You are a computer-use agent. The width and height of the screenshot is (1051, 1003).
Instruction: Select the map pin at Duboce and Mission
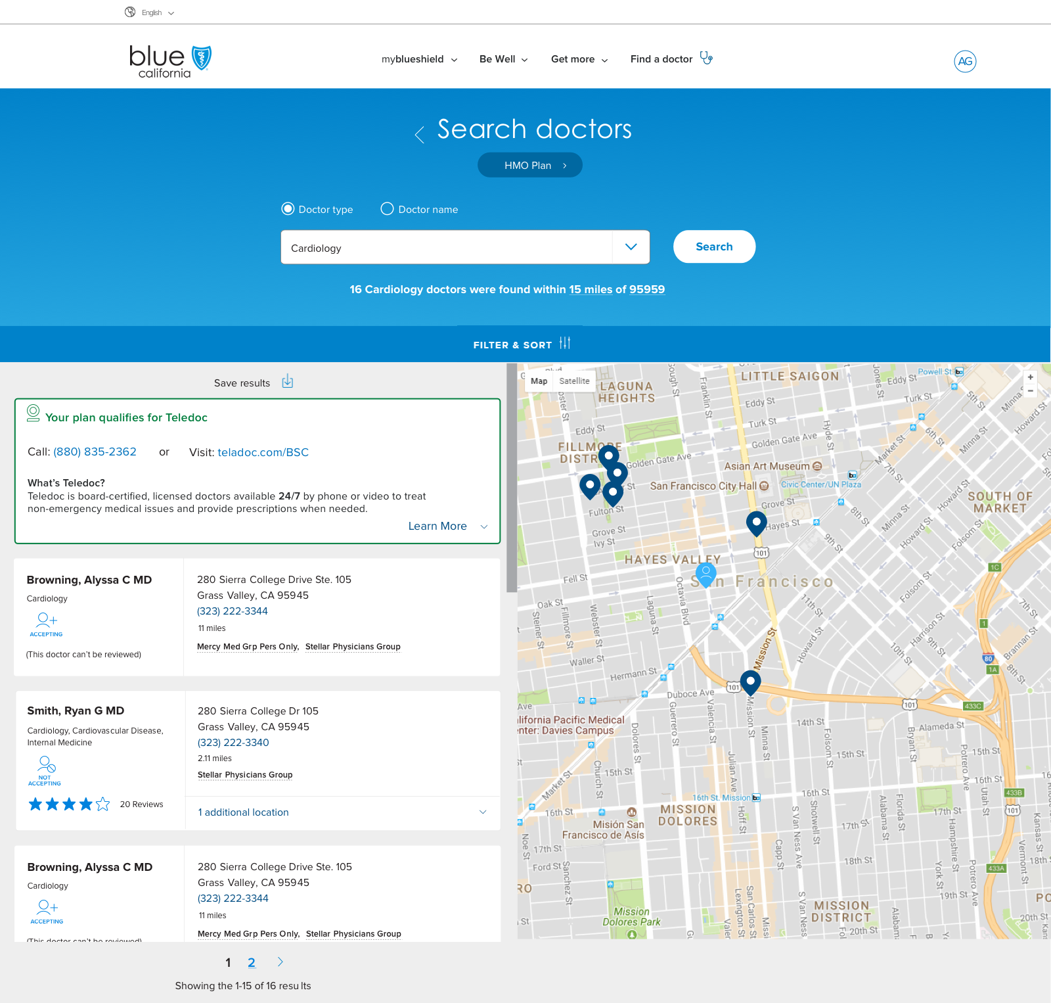pos(750,683)
